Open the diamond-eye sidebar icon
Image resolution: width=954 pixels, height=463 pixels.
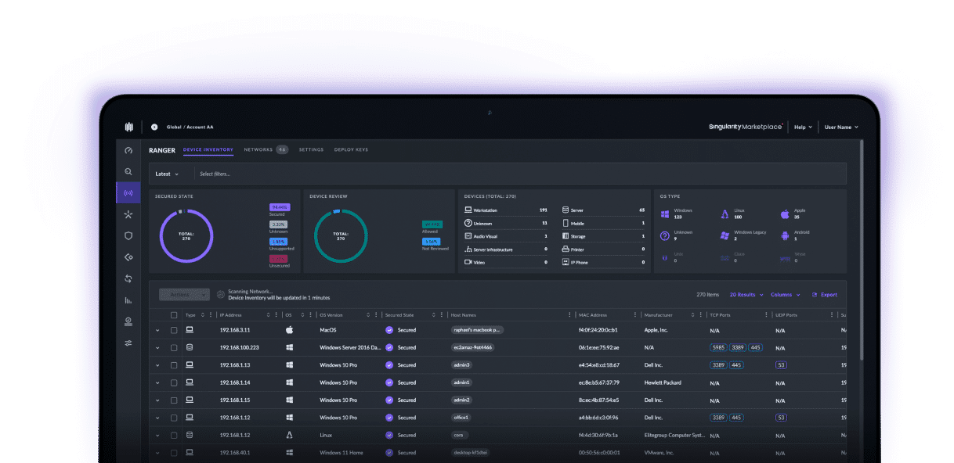pos(128,257)
